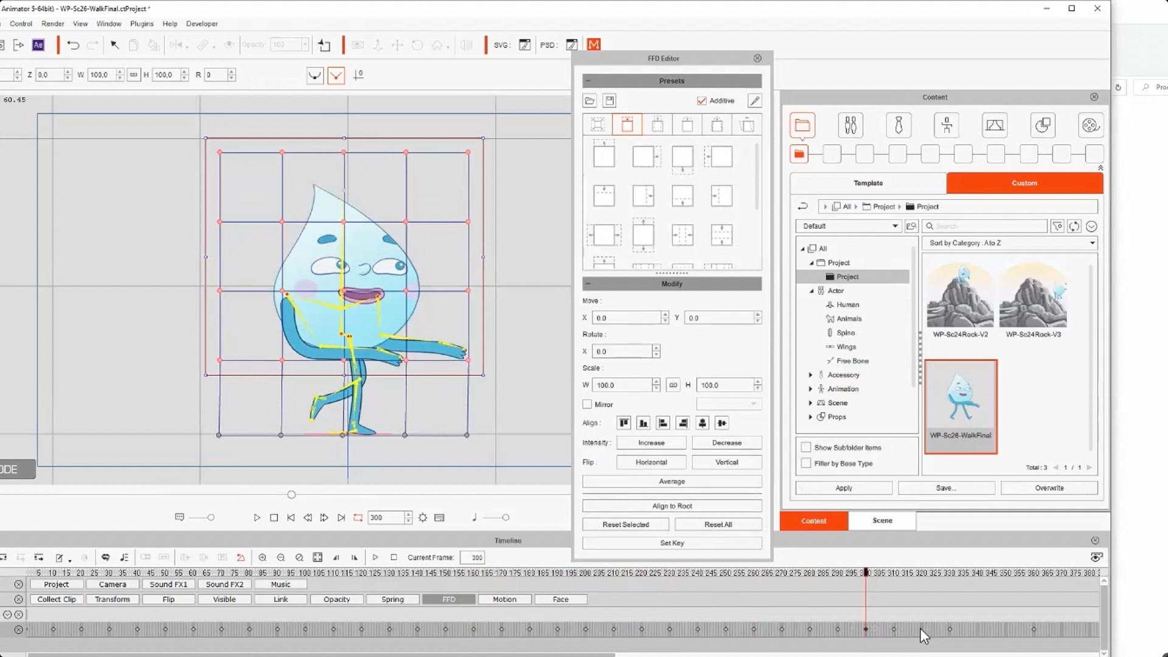Click the Flip Horizontal button
Image resolution: width=1168 pixels, height=657 pixels.
[x=651, y=462]
